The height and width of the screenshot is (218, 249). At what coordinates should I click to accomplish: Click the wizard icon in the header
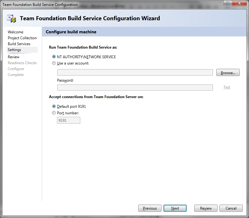(x=12, y=18)
